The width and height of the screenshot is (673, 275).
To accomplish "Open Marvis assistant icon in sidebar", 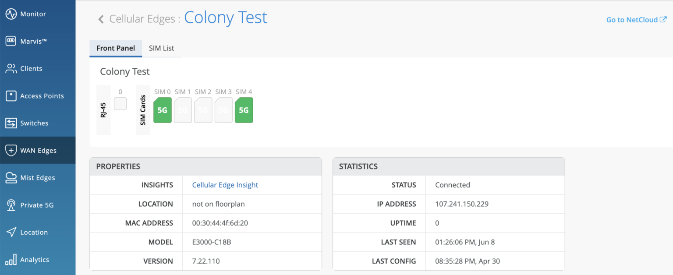I will [x=11, y=41].
